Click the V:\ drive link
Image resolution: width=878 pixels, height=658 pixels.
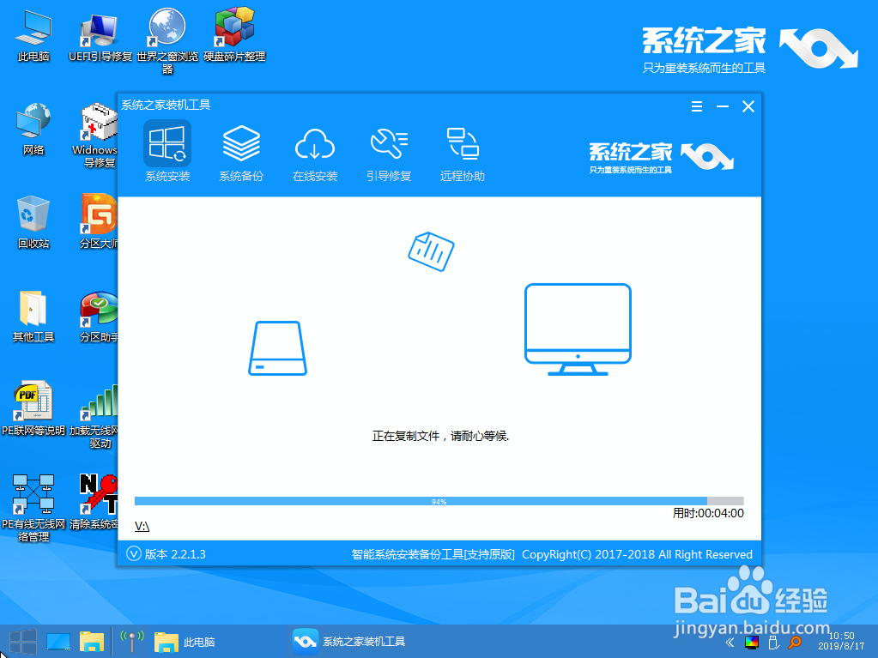[142, 524]
